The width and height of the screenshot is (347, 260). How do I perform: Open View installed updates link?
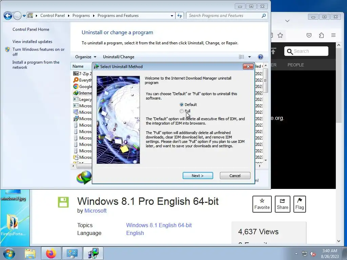(32, 42)
